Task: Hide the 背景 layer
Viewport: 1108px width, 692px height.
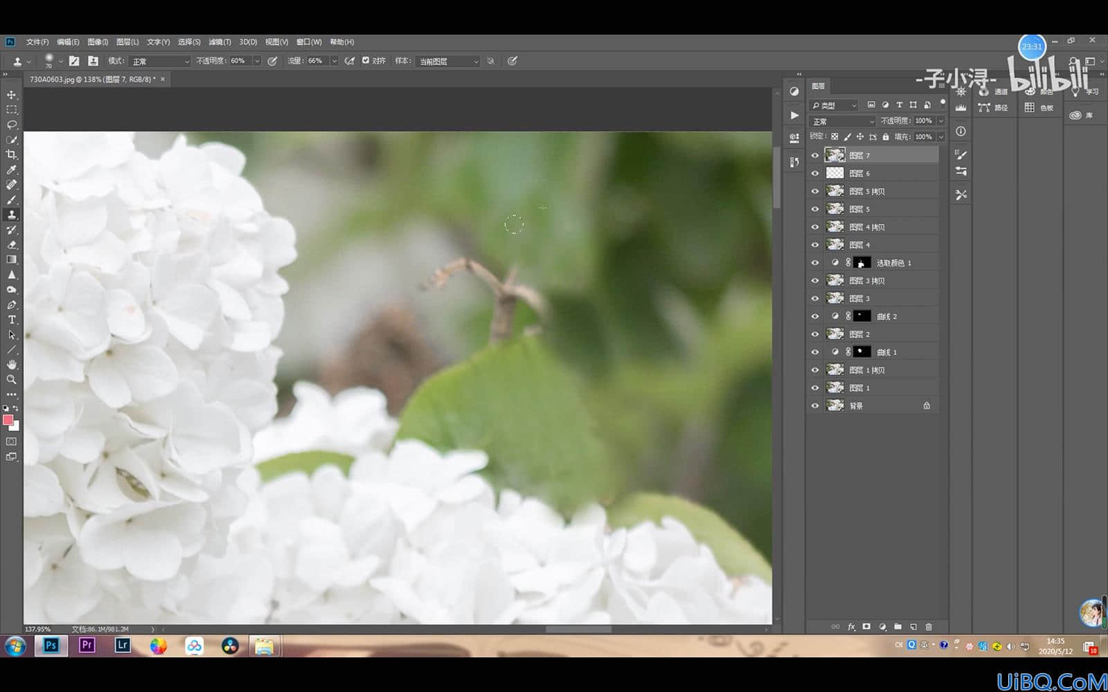Action: click(x=815, y=406)
